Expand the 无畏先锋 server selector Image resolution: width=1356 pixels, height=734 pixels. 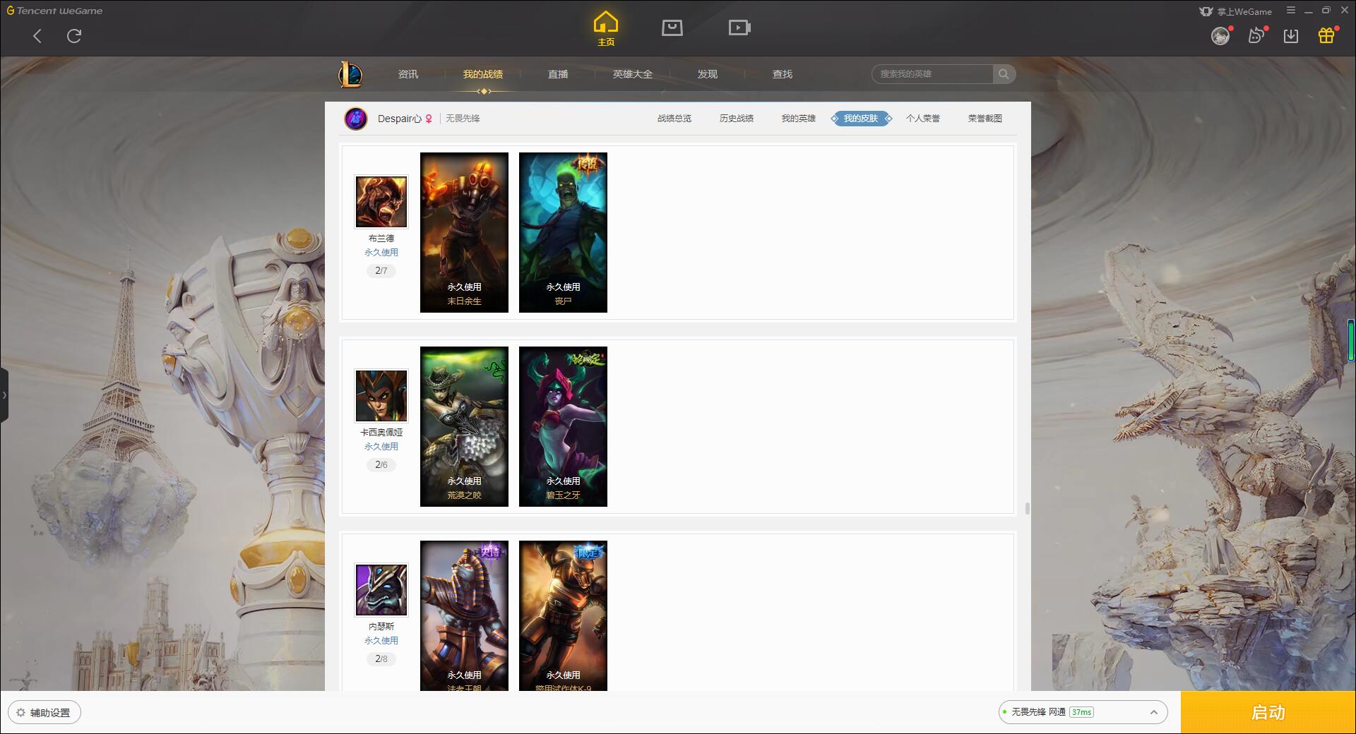click(x=1083, y=712)
